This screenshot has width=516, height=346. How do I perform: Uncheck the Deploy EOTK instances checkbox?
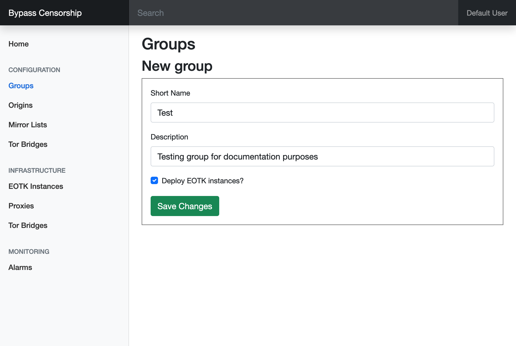(x=154, y=181)
